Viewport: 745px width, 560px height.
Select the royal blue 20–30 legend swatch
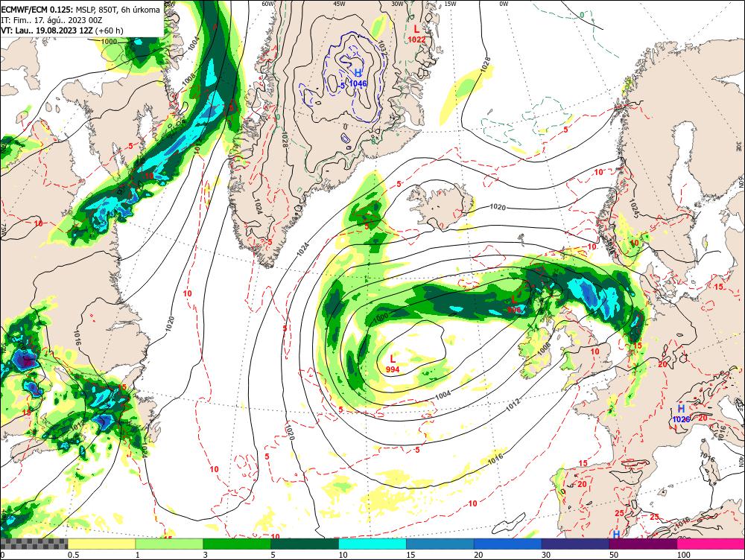coord(507,544)
